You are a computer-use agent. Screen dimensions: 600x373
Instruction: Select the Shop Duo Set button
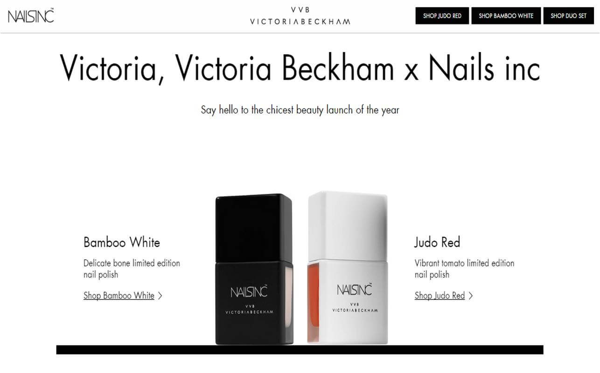pos(568,16)
